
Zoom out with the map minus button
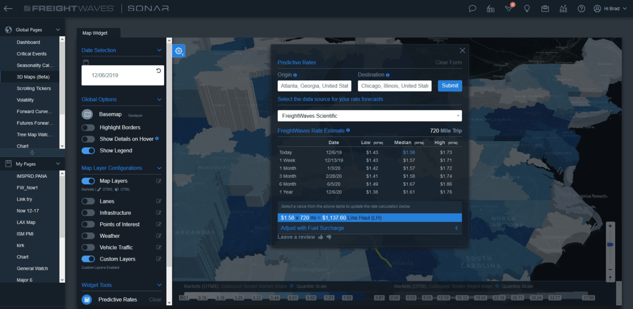tap(610, 269)
